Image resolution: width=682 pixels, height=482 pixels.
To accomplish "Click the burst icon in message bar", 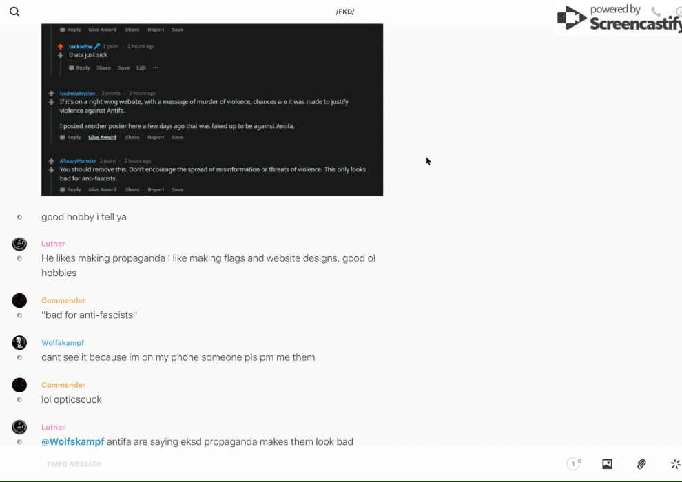I will [675, 464].
